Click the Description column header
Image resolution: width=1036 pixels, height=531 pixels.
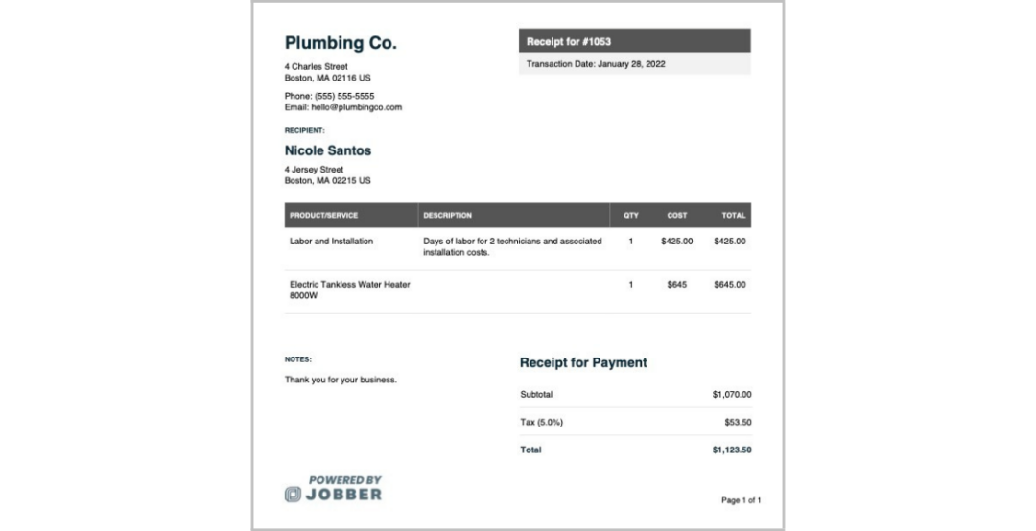(447, 216)
